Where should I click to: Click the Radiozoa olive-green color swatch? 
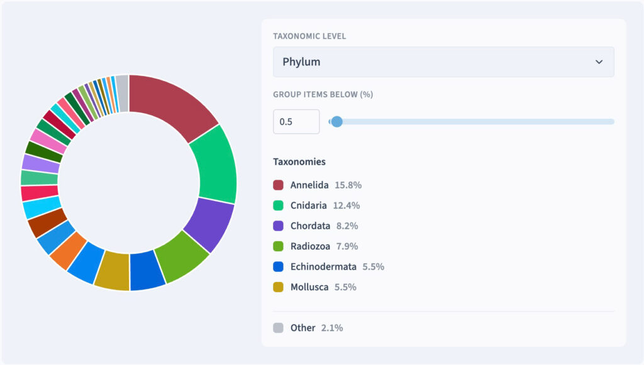click(x=278, y=246)
